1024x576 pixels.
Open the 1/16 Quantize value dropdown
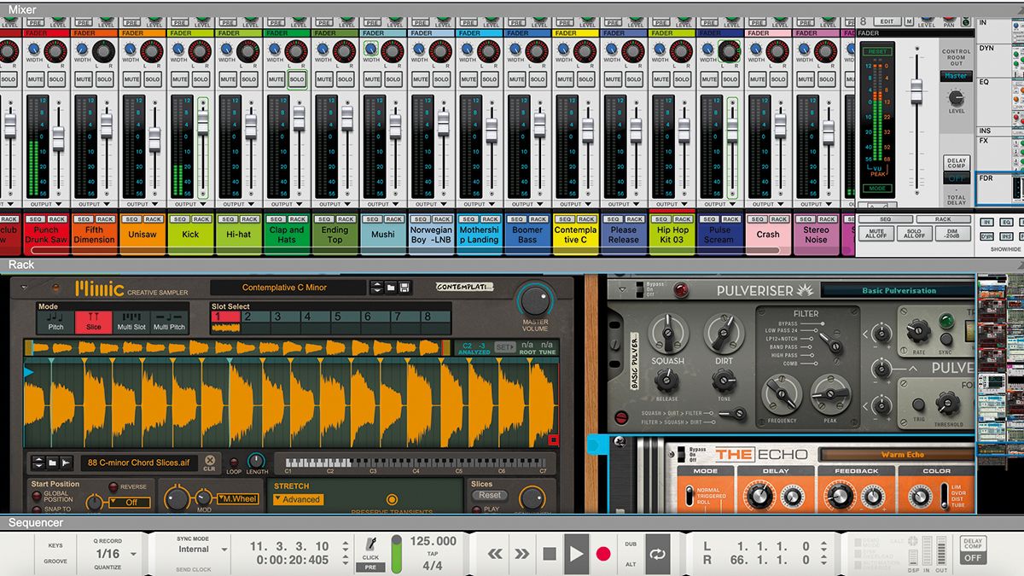[113, 554]
